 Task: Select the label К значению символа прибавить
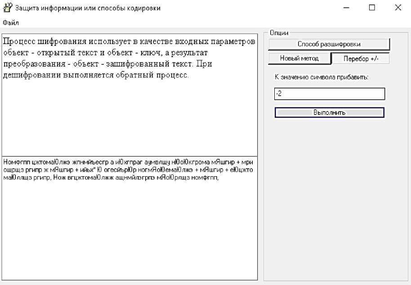[322, 77]
